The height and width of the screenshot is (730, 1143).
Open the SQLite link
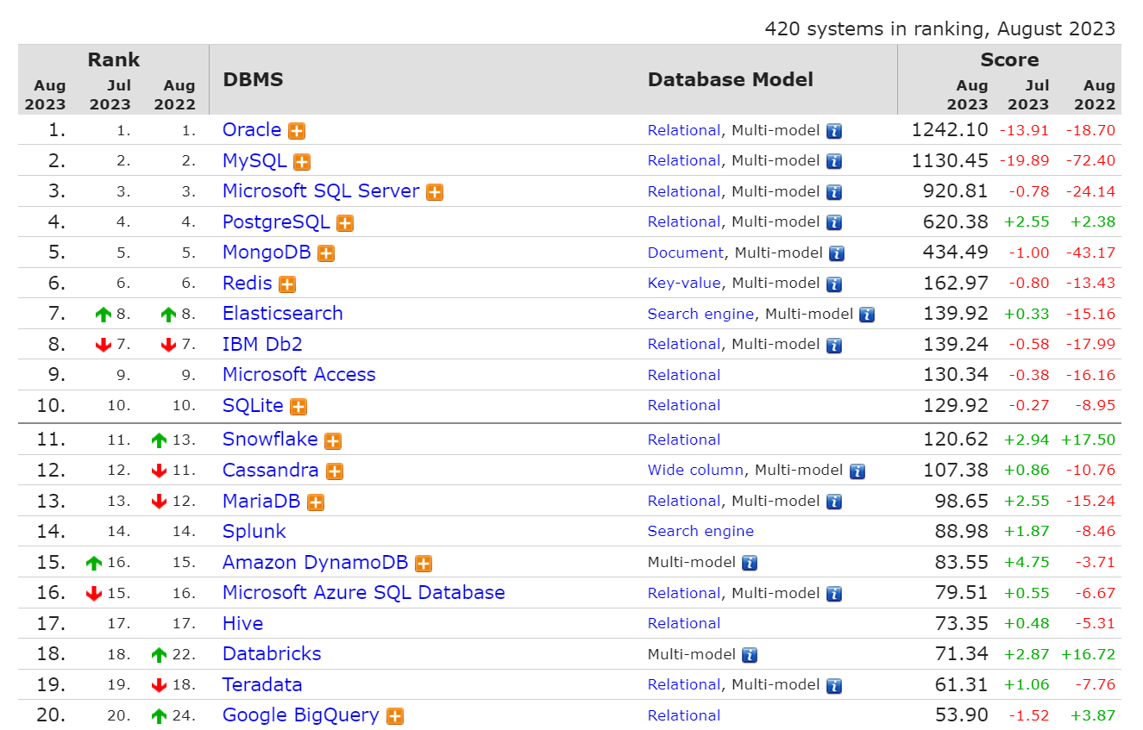(x=253, y=405)
